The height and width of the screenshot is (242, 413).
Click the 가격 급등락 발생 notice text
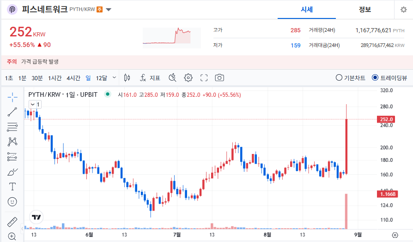coord(40,61)
